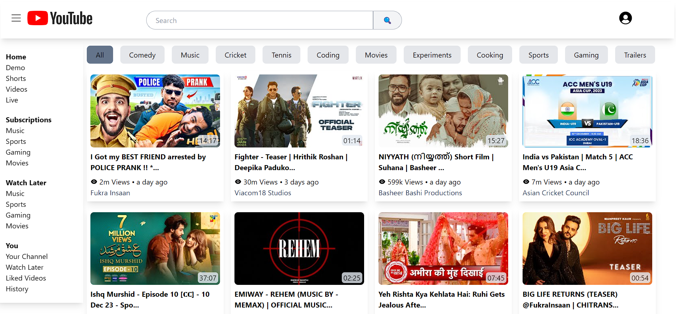This screenshot has height=314, width=676.
Task: Click title 'BIG LIFE RETURNS (TEASER)'
Action: point(570,300)
